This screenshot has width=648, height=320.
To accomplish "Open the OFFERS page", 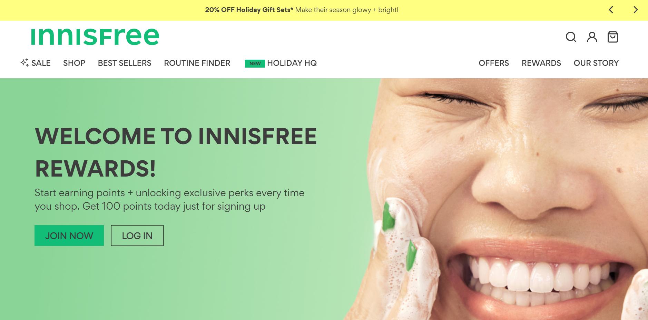I will [494, 63].
